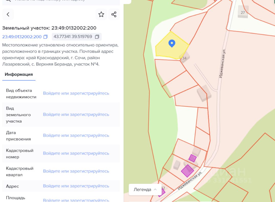The height and width of the screenshot is (202, 275).
Task: Log in link for Адрес row
Action: pos(76,186)
